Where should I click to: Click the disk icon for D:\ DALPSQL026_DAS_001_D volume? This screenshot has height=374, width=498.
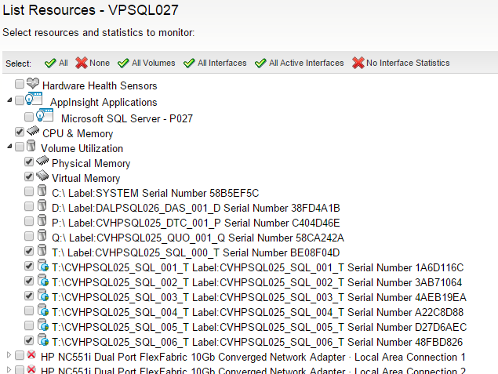tap(42, 205)
